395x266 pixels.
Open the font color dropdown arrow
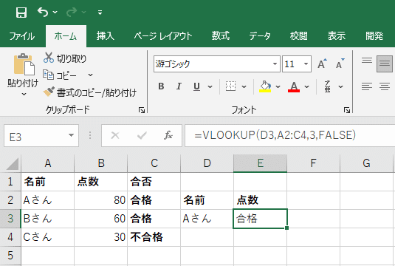point(306,86)
